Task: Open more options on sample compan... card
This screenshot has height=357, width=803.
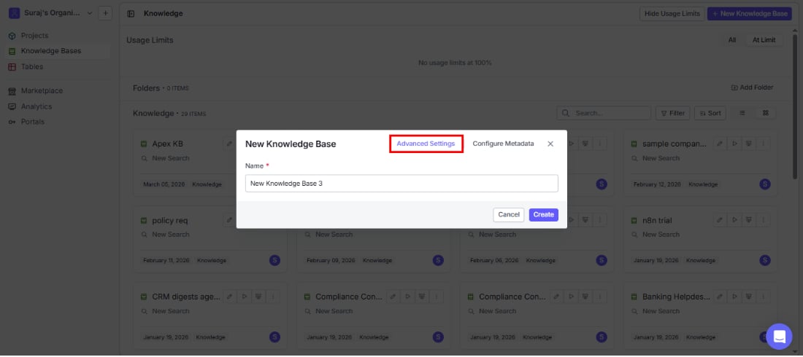Action: (x=763, y=144)
